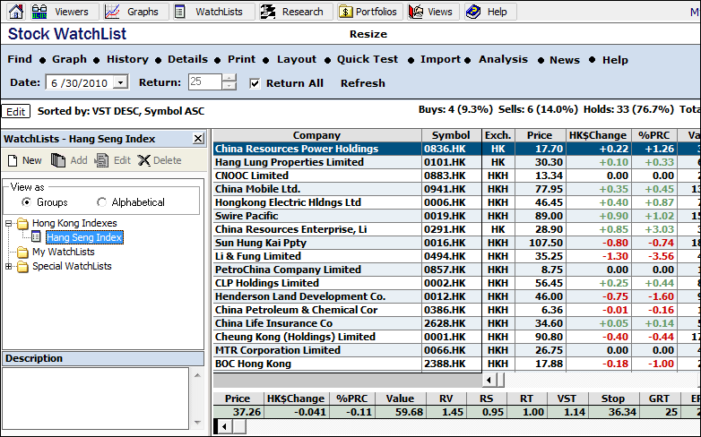Create a New watchlist
Screen dimensions: 701x437
click(x=24, y=161)
